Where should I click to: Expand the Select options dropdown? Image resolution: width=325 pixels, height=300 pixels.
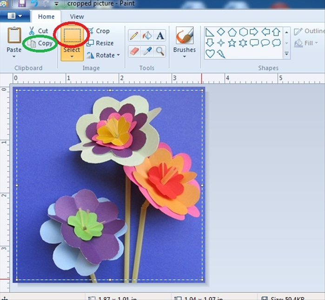click(72, 56)
